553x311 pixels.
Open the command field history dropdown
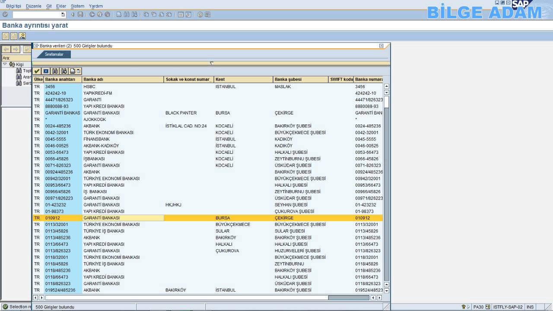point(63,15)
